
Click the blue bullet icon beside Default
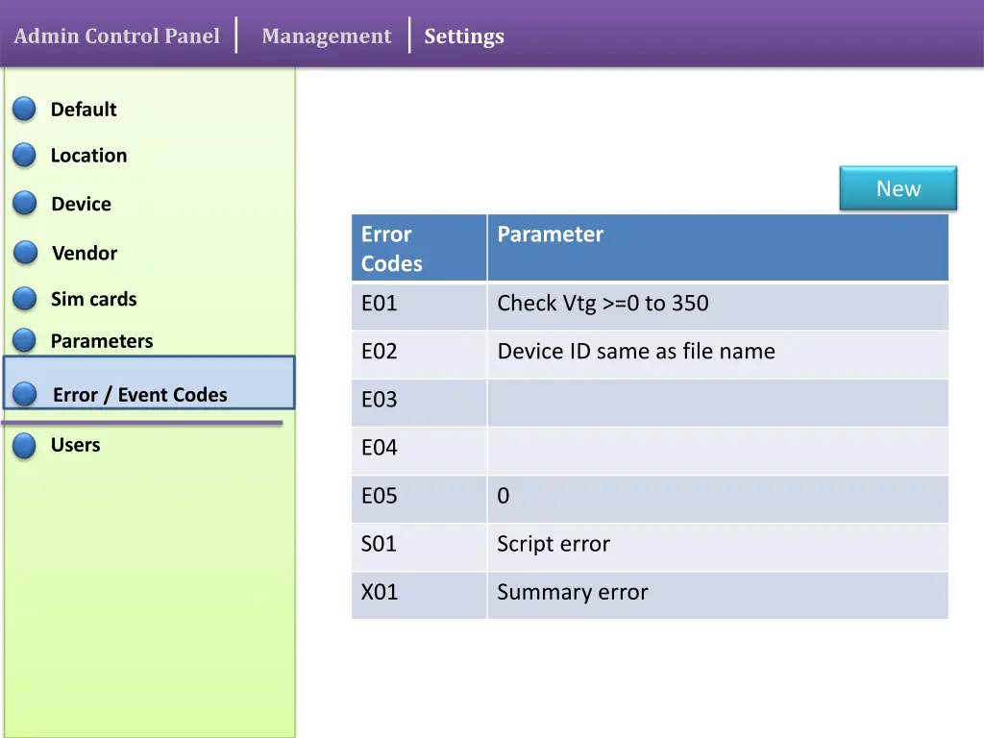click(25, 110)
